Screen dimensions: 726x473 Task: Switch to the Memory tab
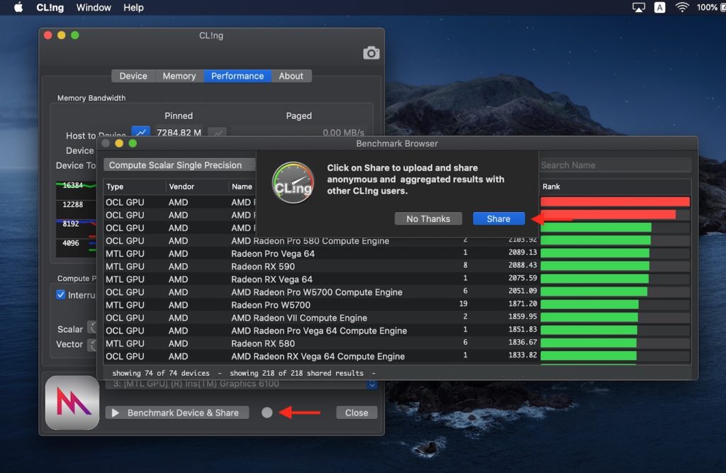tap(179, 76)
